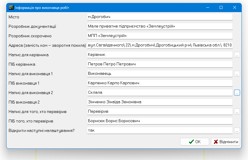Click the 'Місто' field with м.Дрогобич
248x160 pixels.
tap(160, 17)
